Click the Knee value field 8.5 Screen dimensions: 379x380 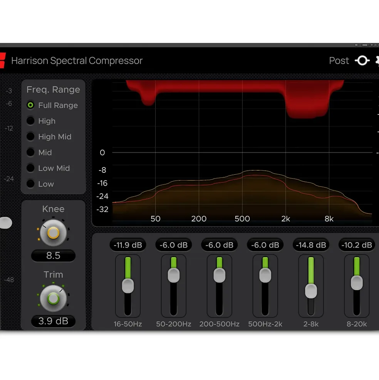[53, 256]
